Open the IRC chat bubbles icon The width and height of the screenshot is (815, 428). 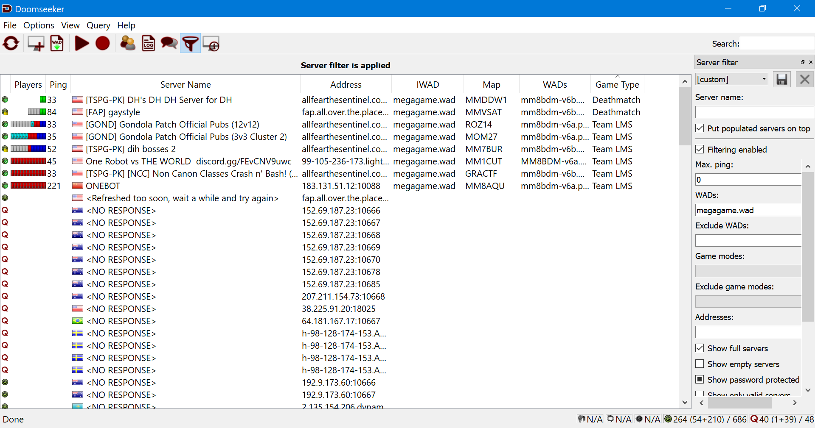(169, 43)
